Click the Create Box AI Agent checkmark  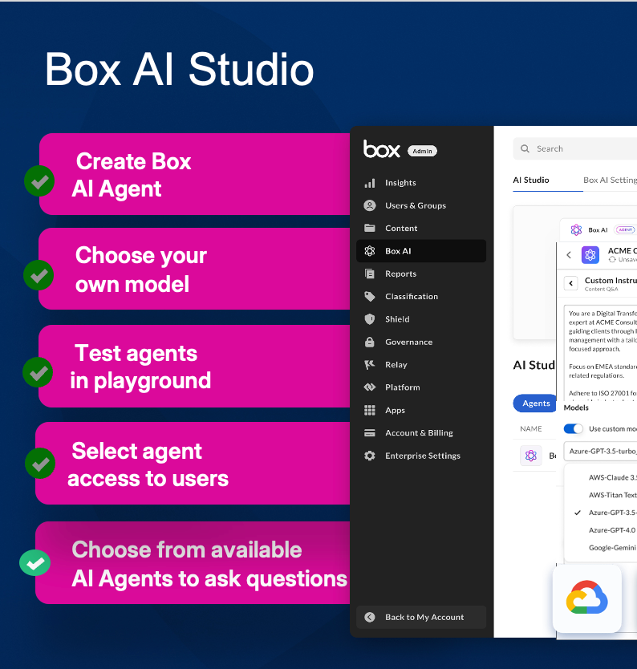pyautogui.click(x=39, y=181)
